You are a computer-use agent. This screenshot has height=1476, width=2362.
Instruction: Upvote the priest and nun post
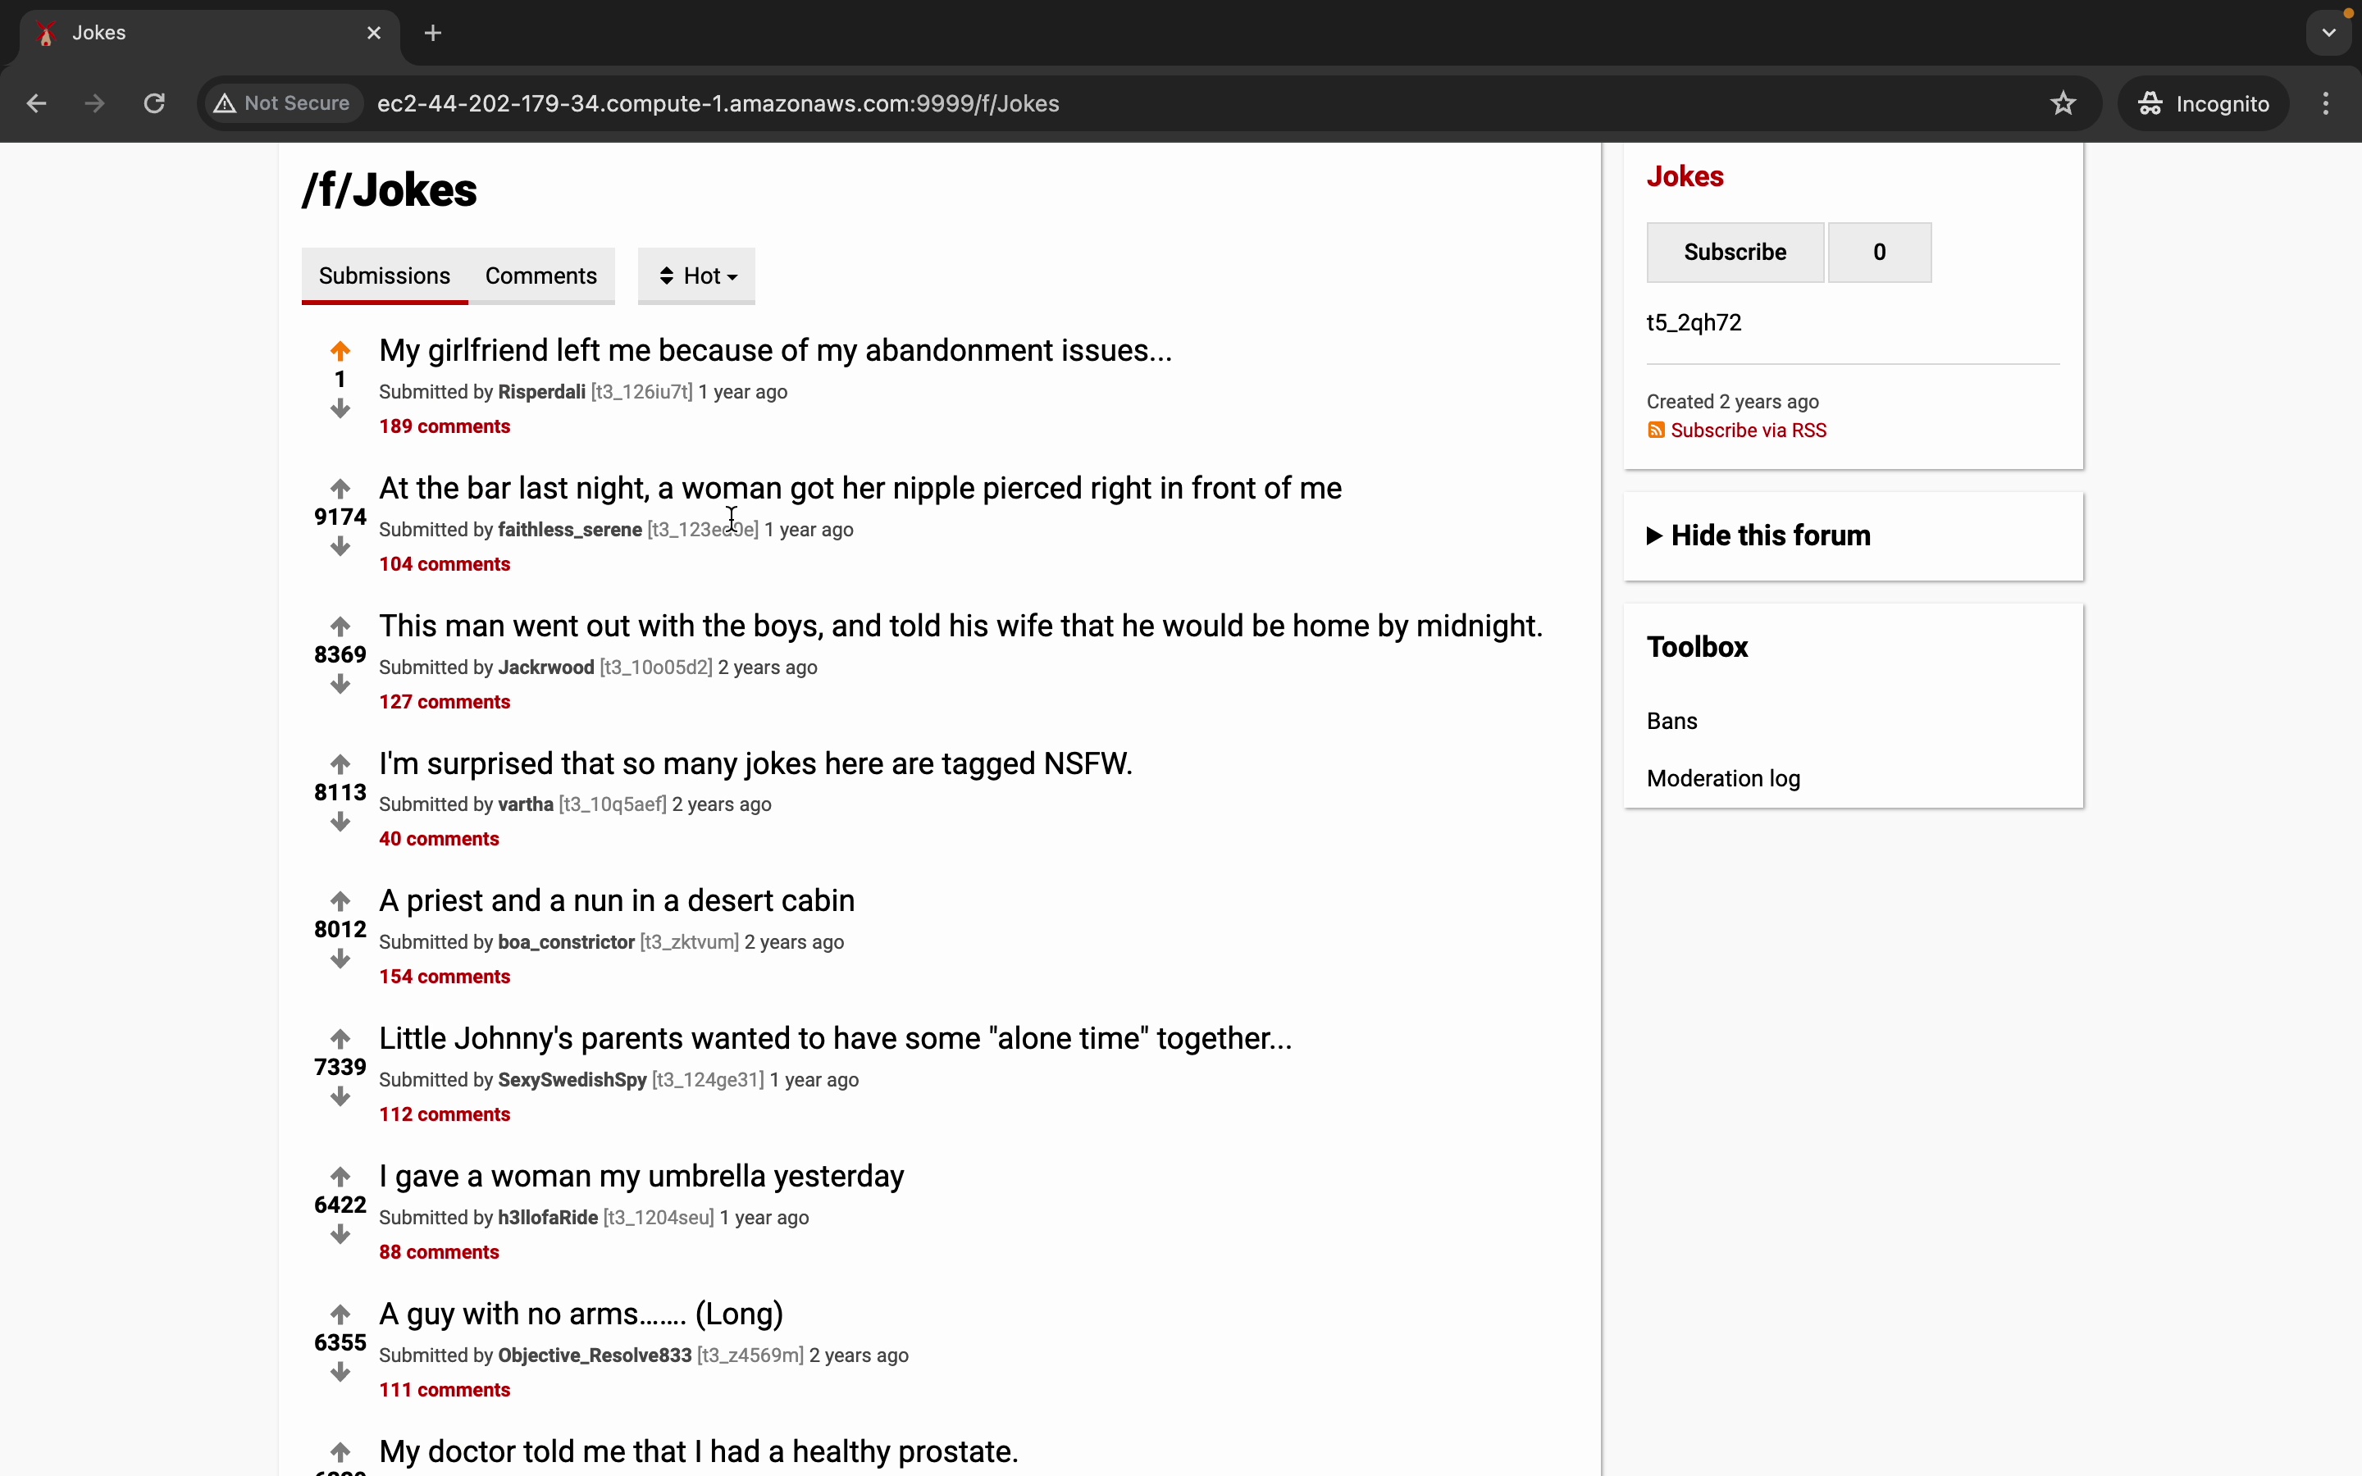[x=340, y=900]
